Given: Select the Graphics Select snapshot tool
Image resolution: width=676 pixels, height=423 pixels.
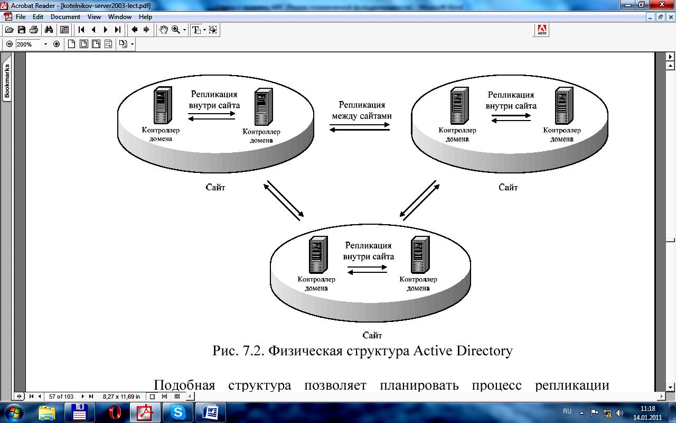Looking at the screenshot, I should [213, 30].
